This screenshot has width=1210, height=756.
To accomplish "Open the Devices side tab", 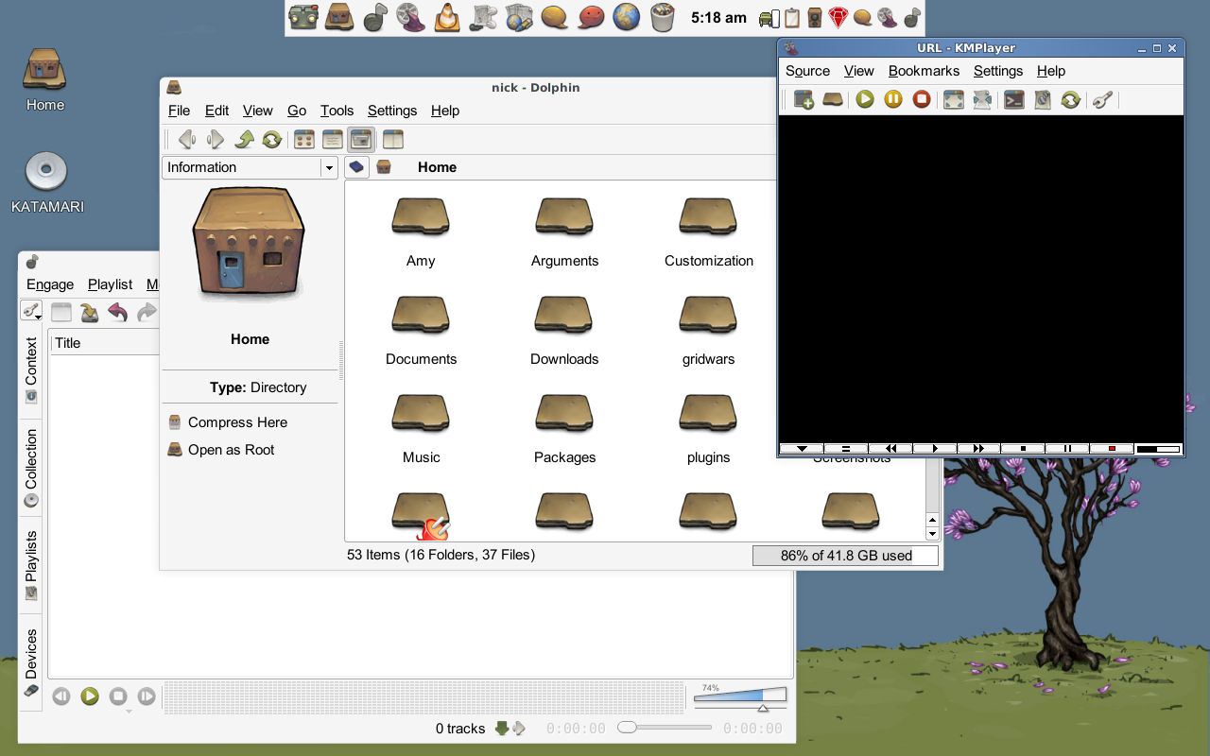I will click(x=31, y=663).
